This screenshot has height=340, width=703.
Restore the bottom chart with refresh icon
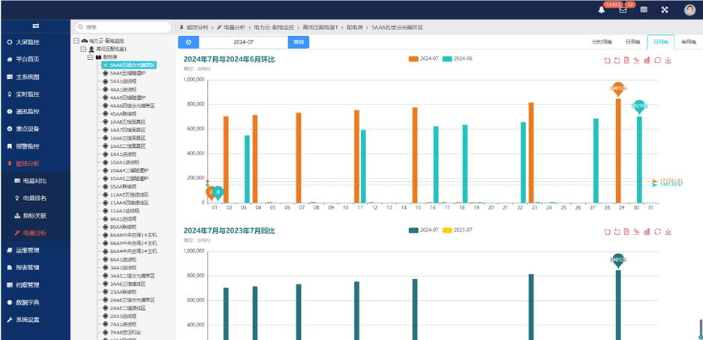(x=658, y=231)
